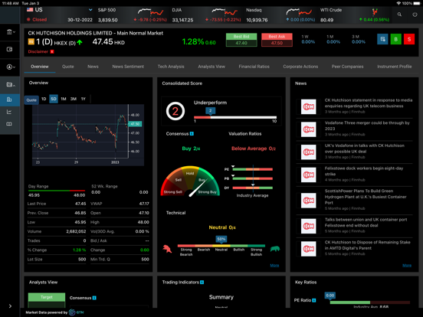
Task: Tap the red S sell button
Action: [409, 39]
